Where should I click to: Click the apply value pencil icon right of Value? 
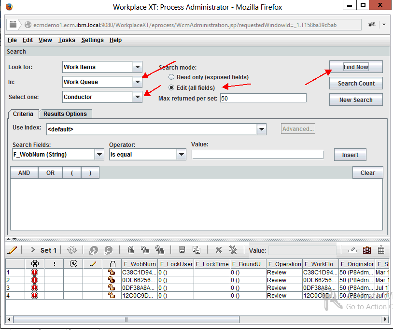click(x=352, y=250)
